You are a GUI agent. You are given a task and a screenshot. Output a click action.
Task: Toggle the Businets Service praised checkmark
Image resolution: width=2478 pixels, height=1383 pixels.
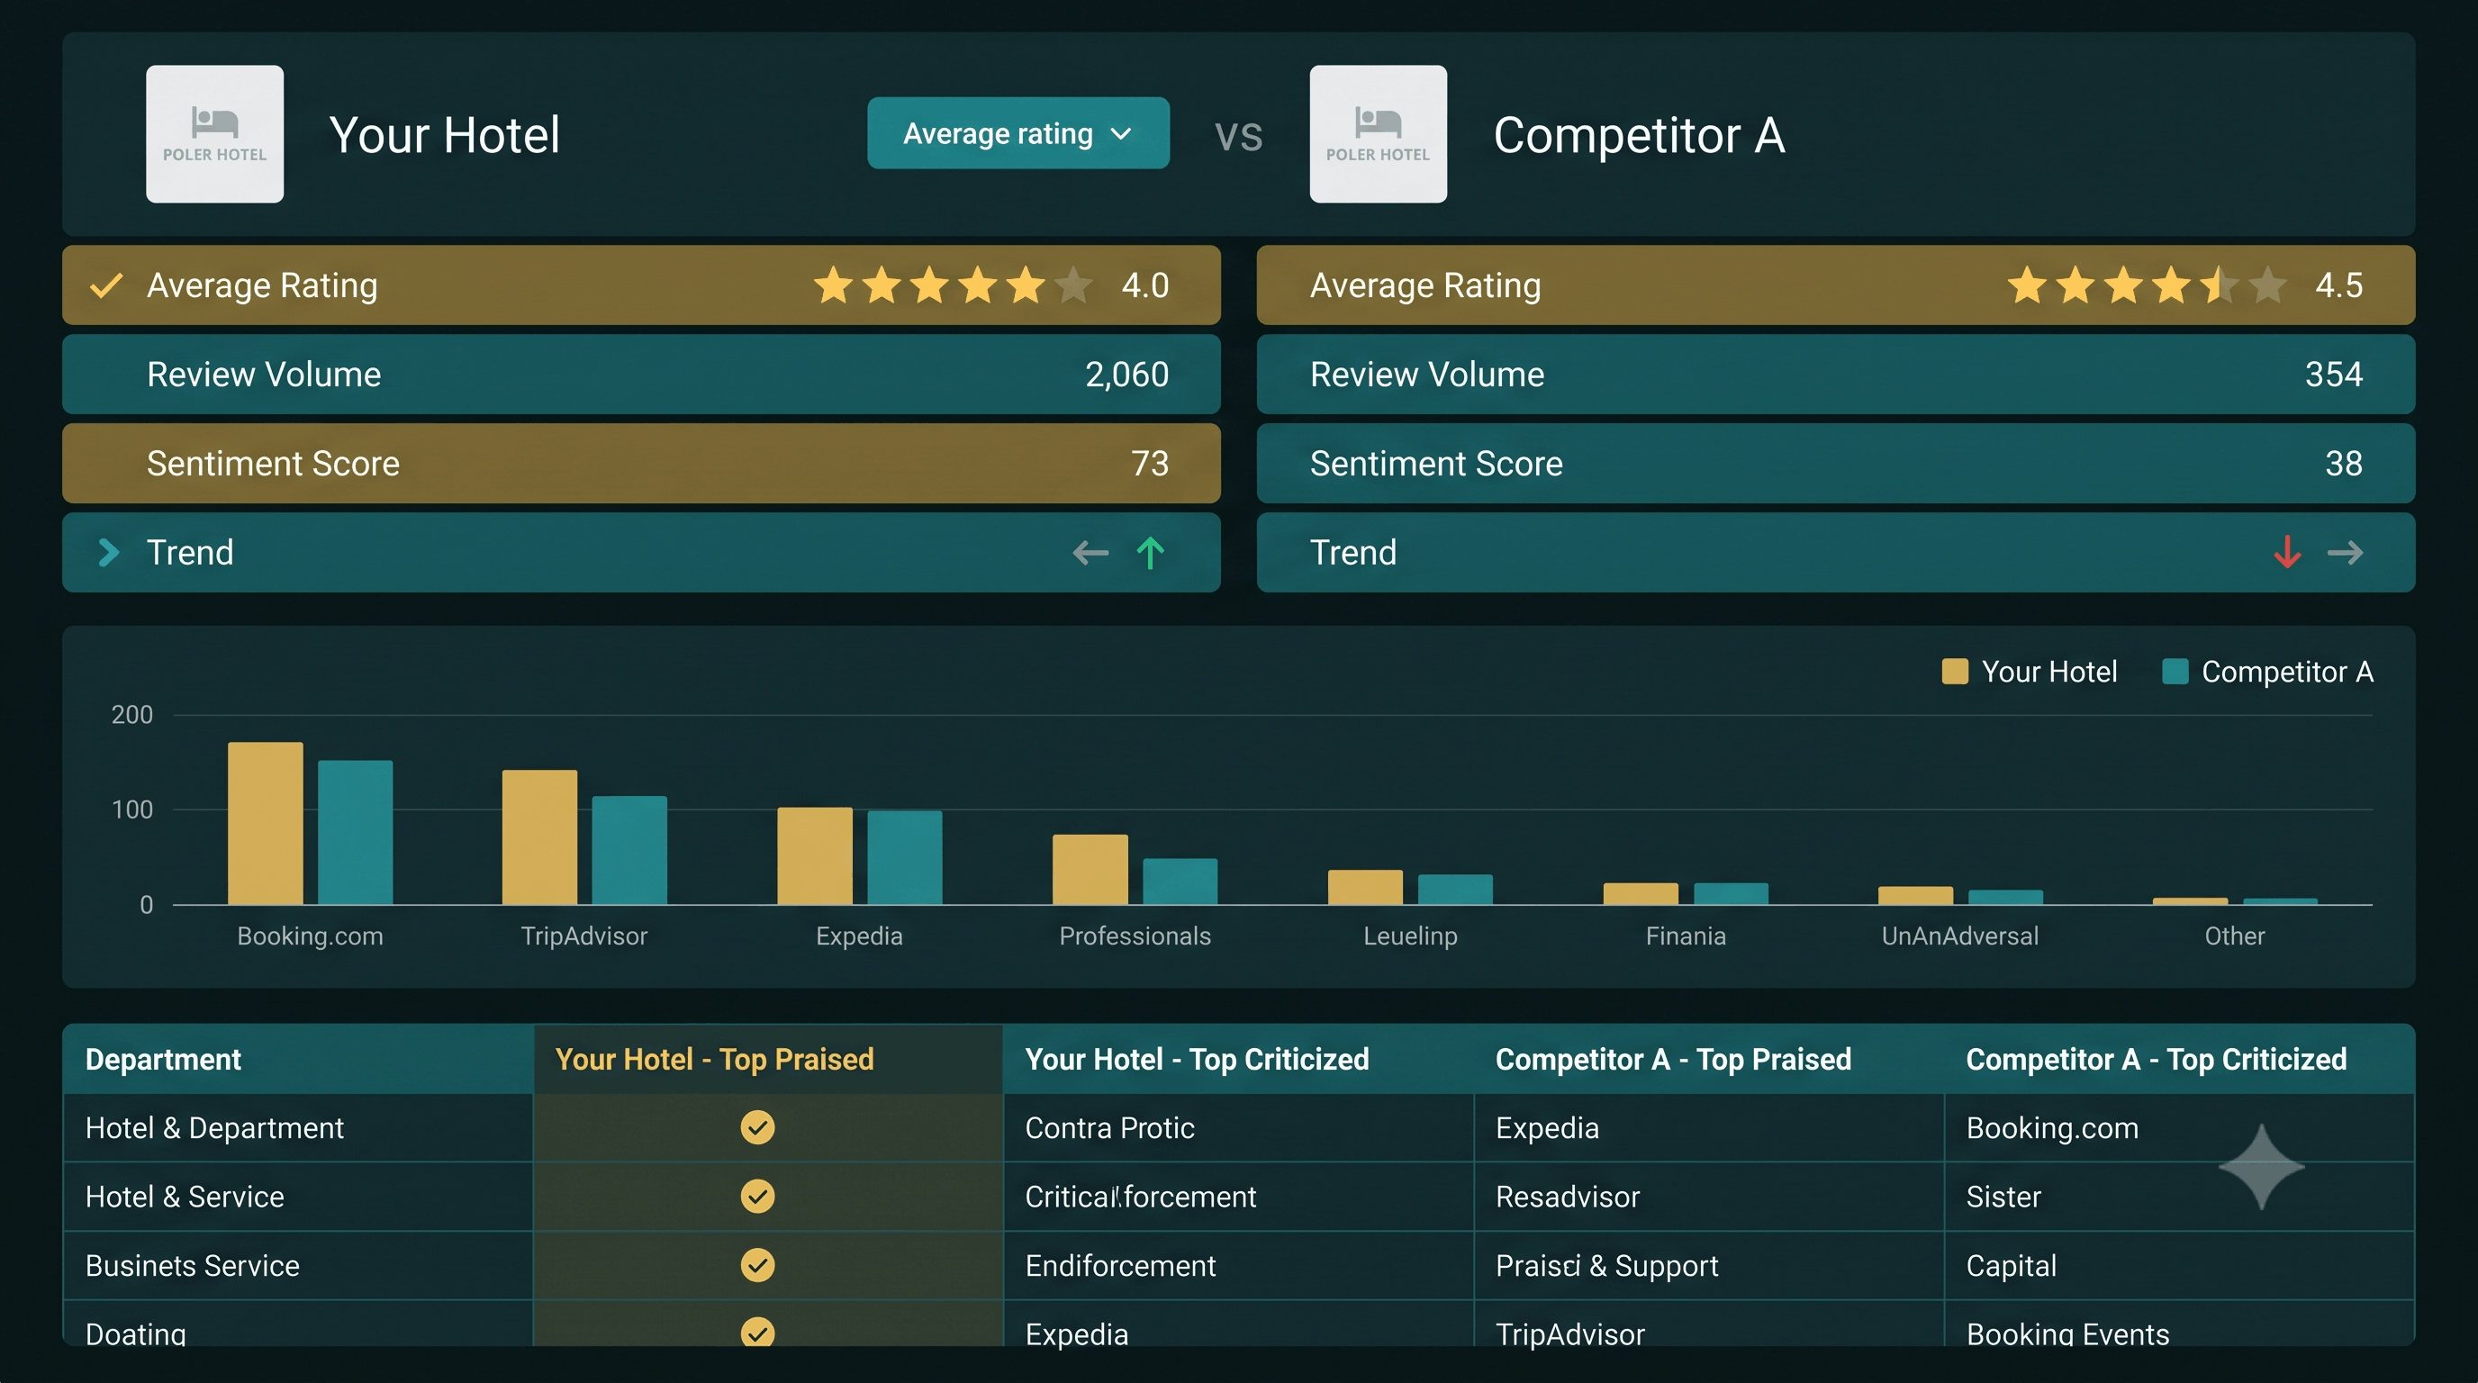pyautogui.click(x=757, y=1265)
